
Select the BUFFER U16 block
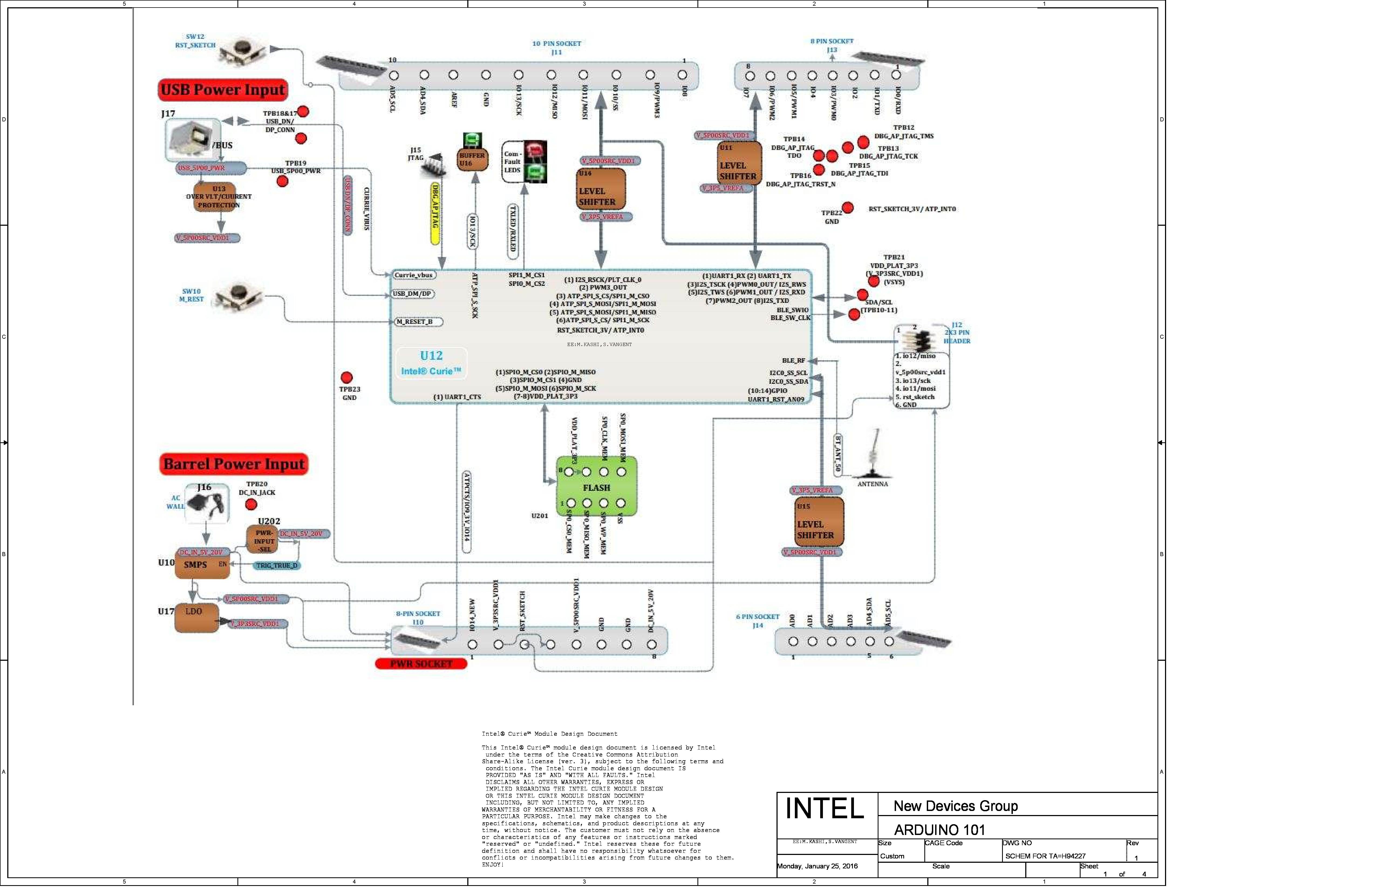tap(474, 159)
